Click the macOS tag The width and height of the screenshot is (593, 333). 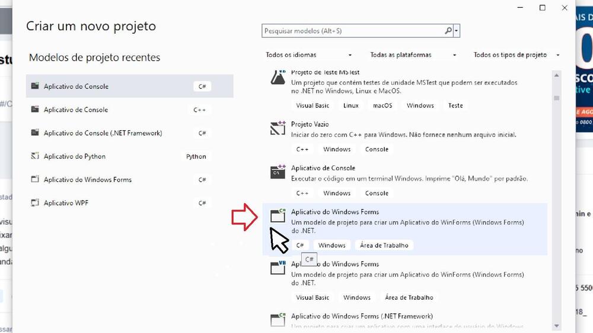(382, 105)
